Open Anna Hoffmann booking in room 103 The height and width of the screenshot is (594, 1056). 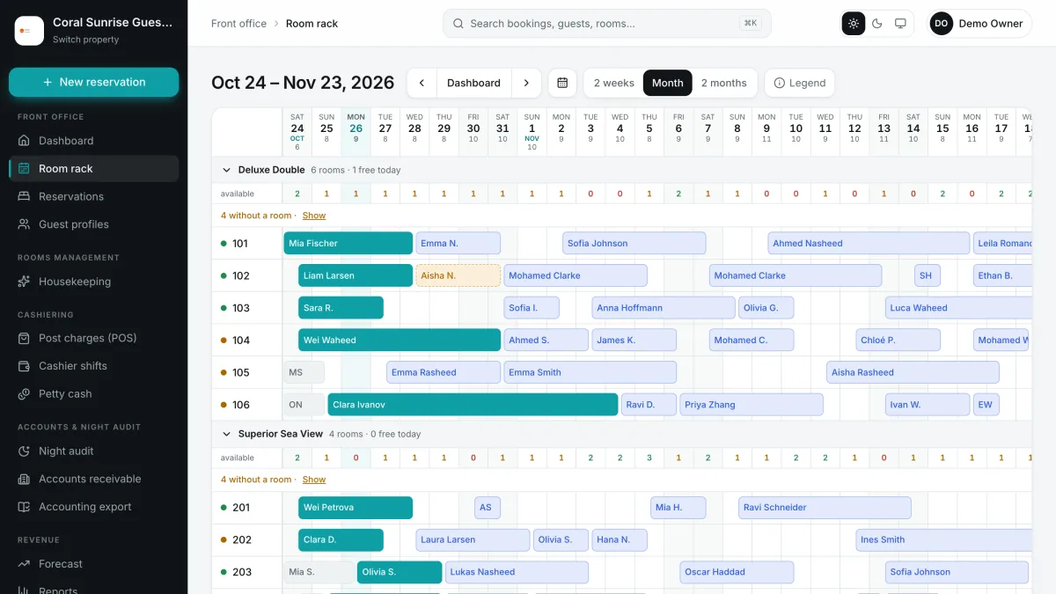[664, 308]
